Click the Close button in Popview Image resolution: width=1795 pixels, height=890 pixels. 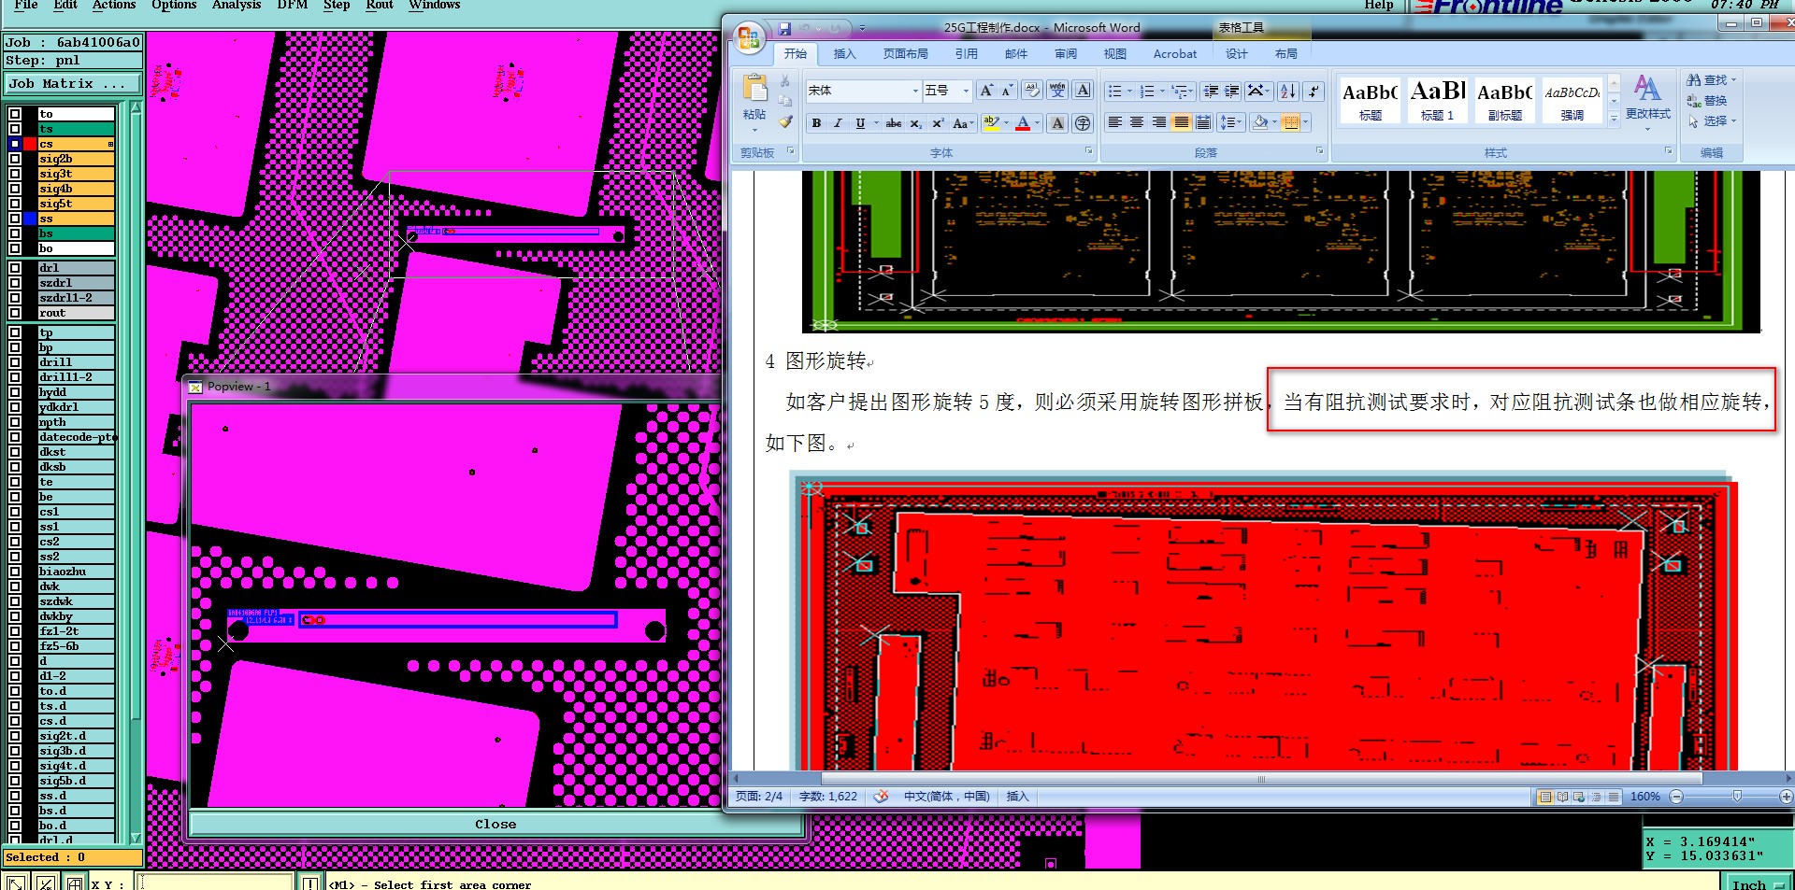click(x=495, y=825)
